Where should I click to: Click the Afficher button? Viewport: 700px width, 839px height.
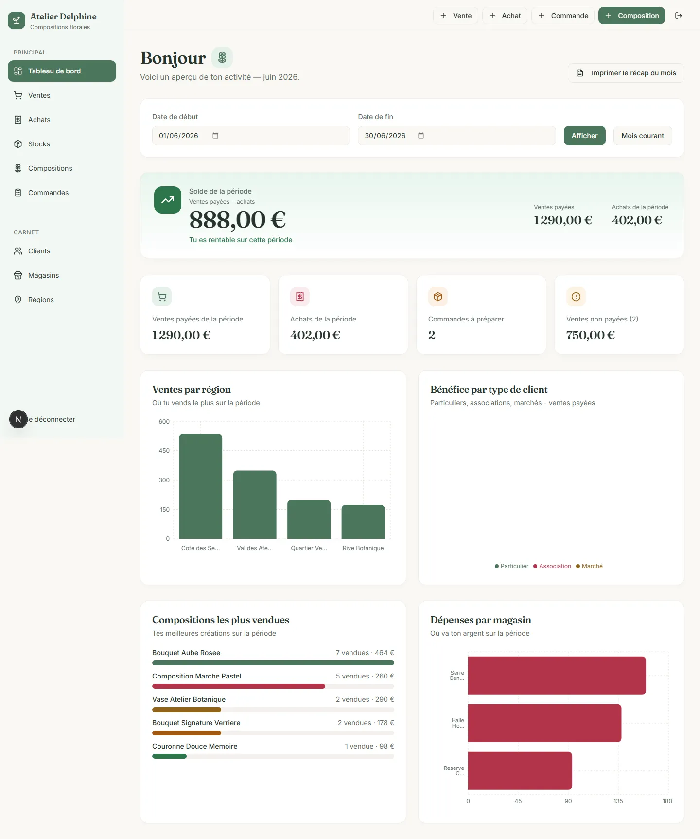point(585,136)
